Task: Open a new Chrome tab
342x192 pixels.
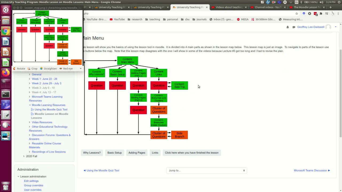Action: (331, 7)
